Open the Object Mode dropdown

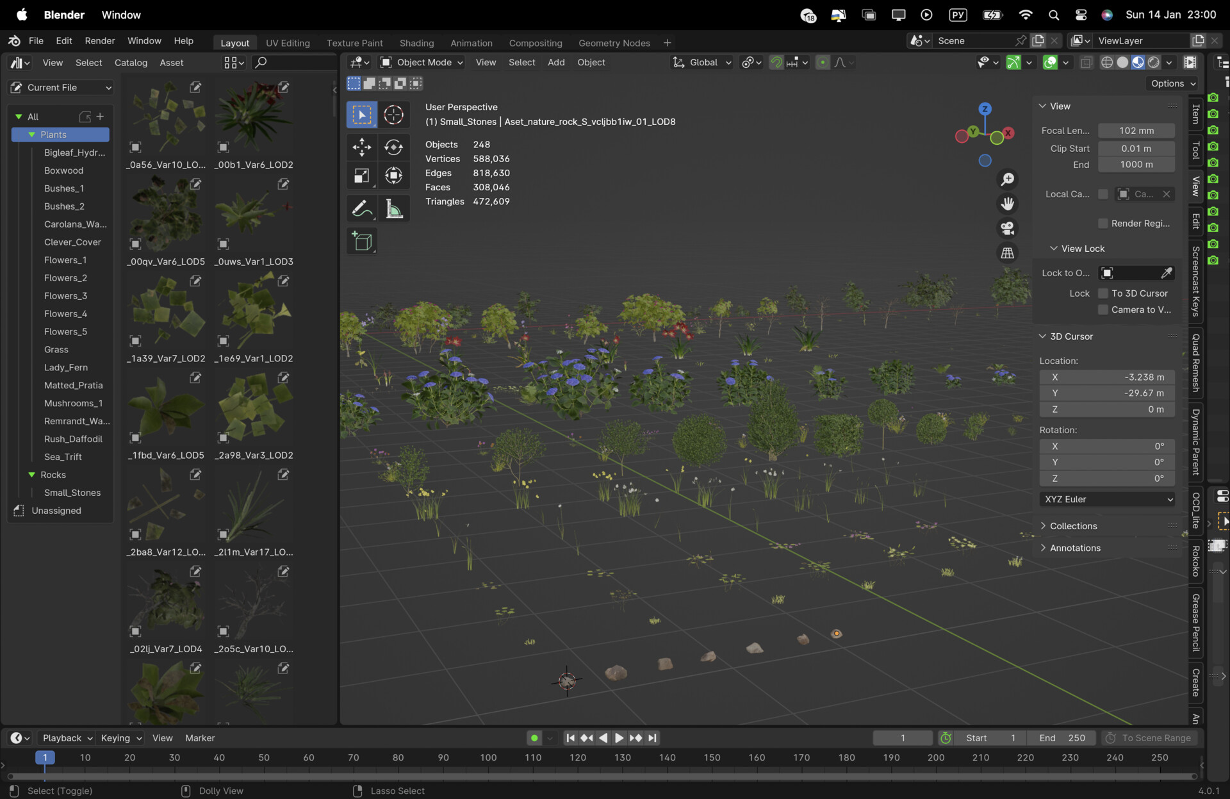point(422,62)
